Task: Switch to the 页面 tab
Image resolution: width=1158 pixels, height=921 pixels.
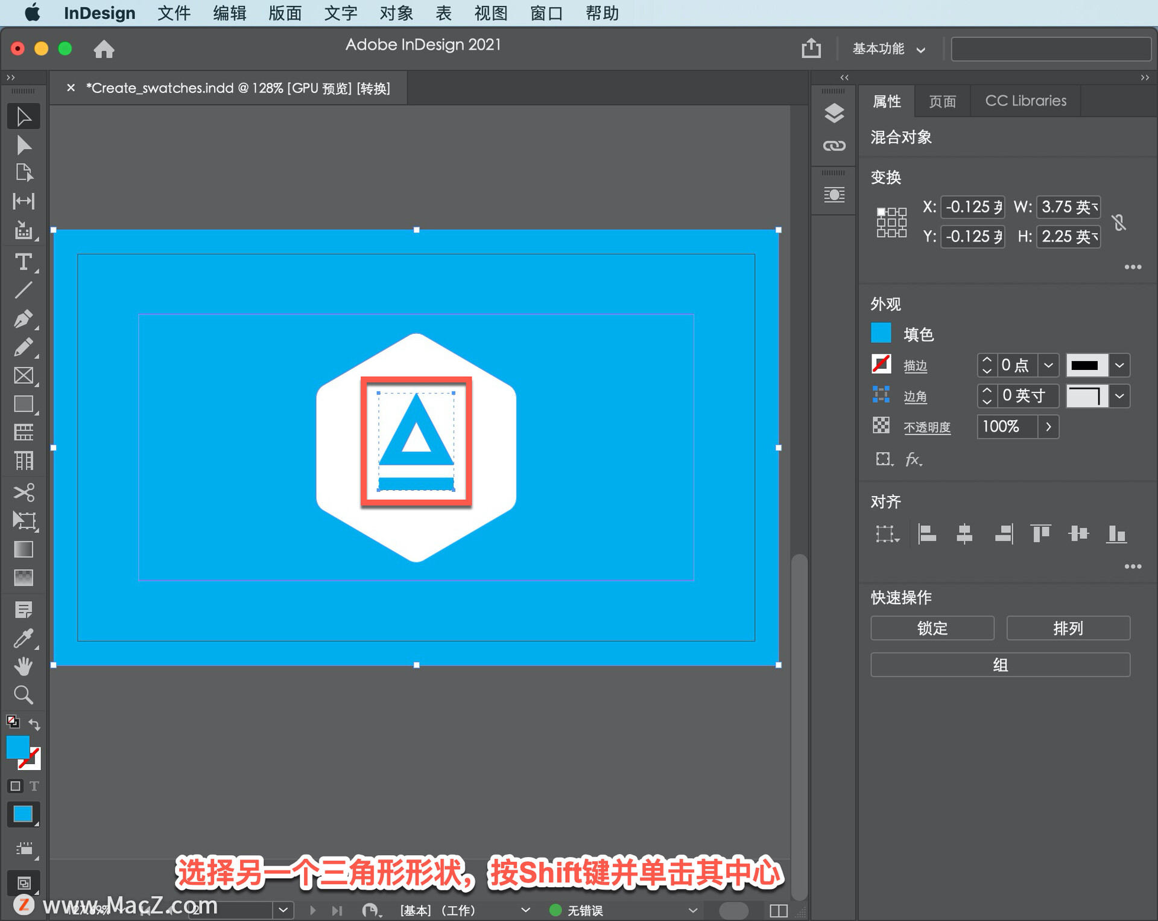Action: click(x=942, y=101)
